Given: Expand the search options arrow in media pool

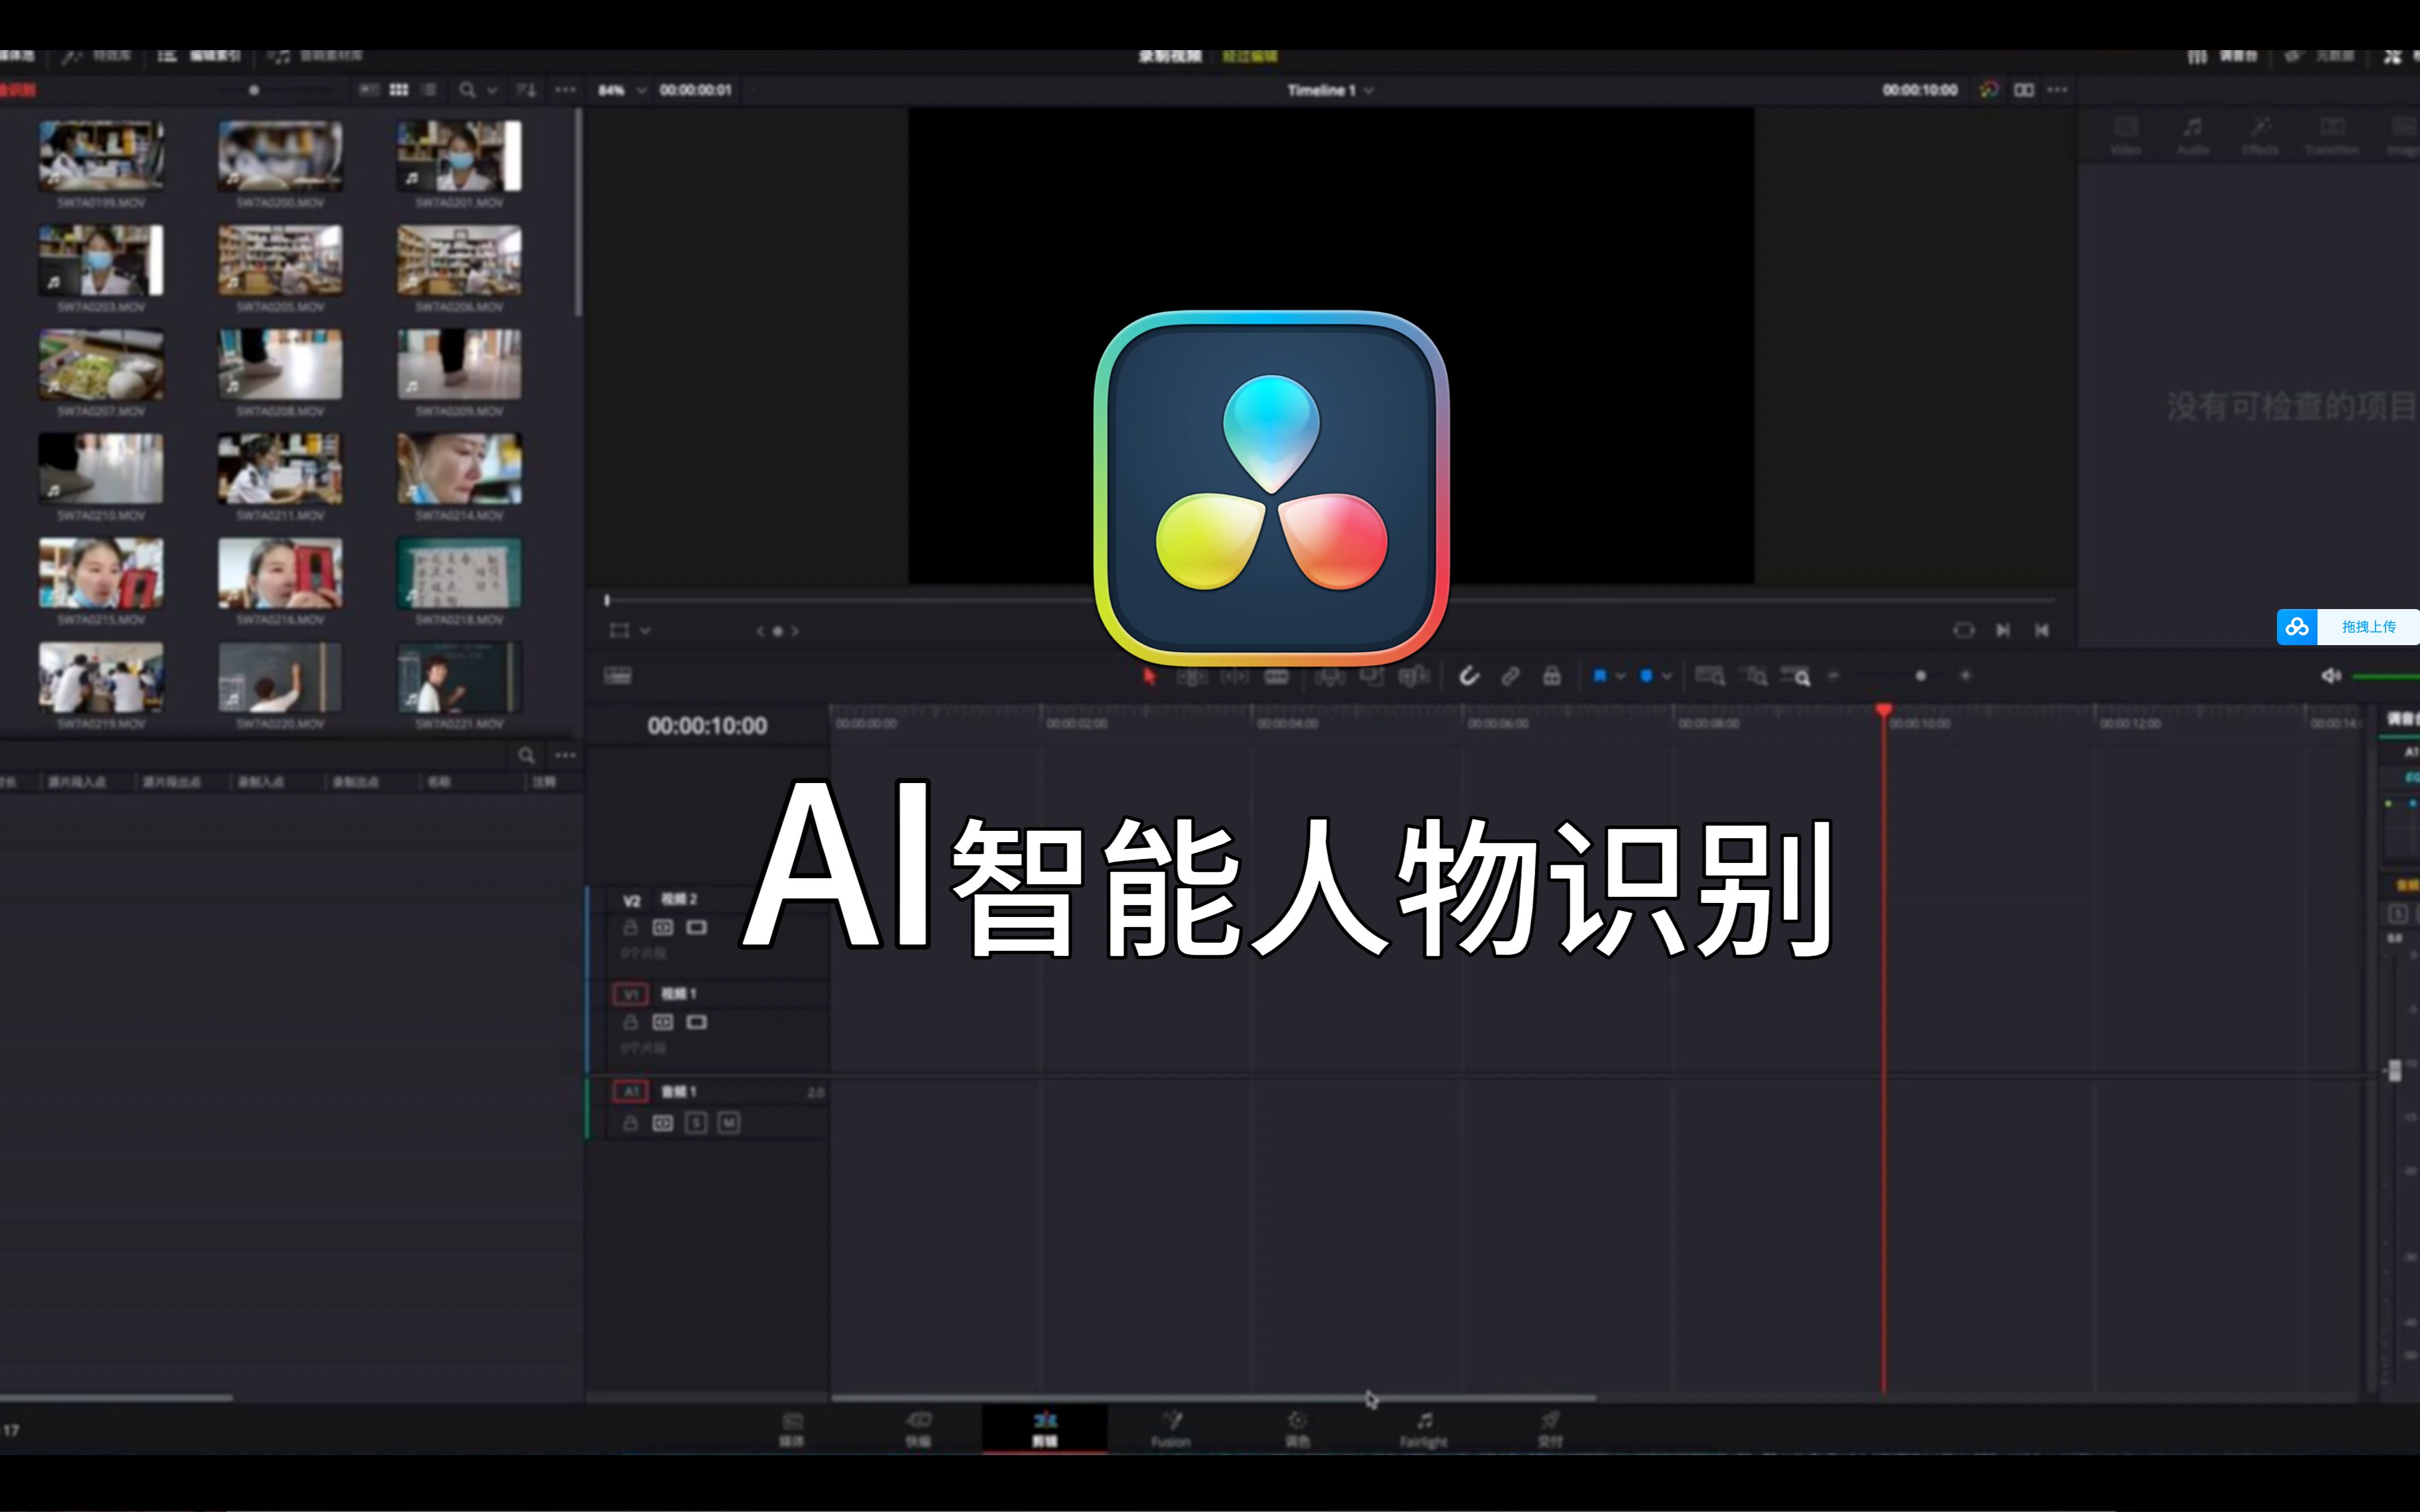Looking at the screenshot, I should point(492,90).
